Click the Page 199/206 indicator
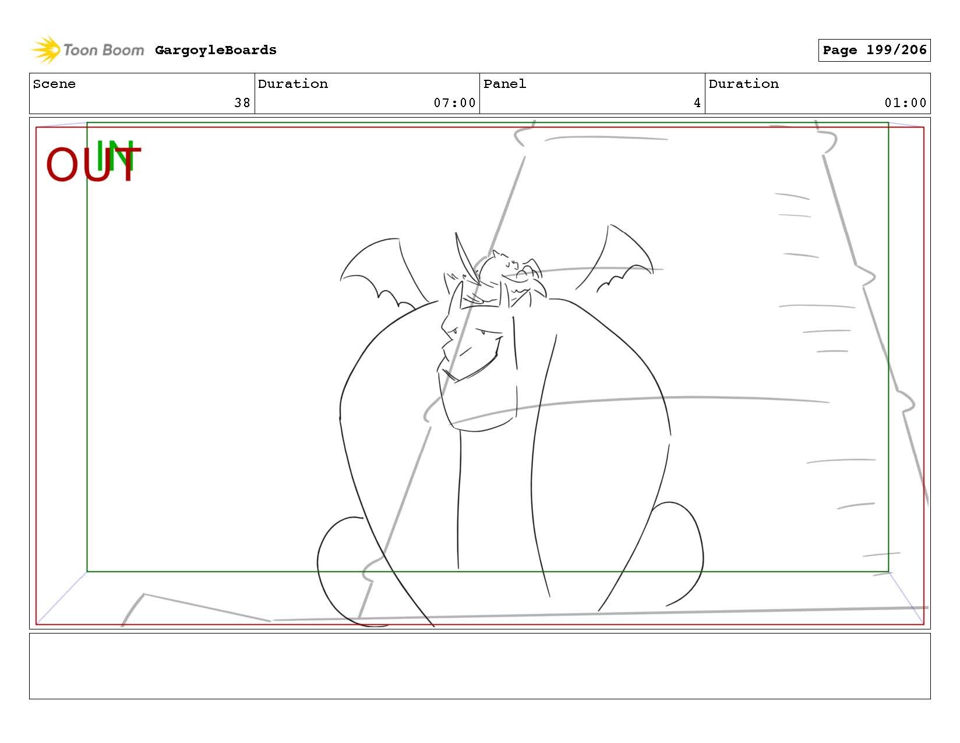This screenshot has width=960, height=743. 874,50
